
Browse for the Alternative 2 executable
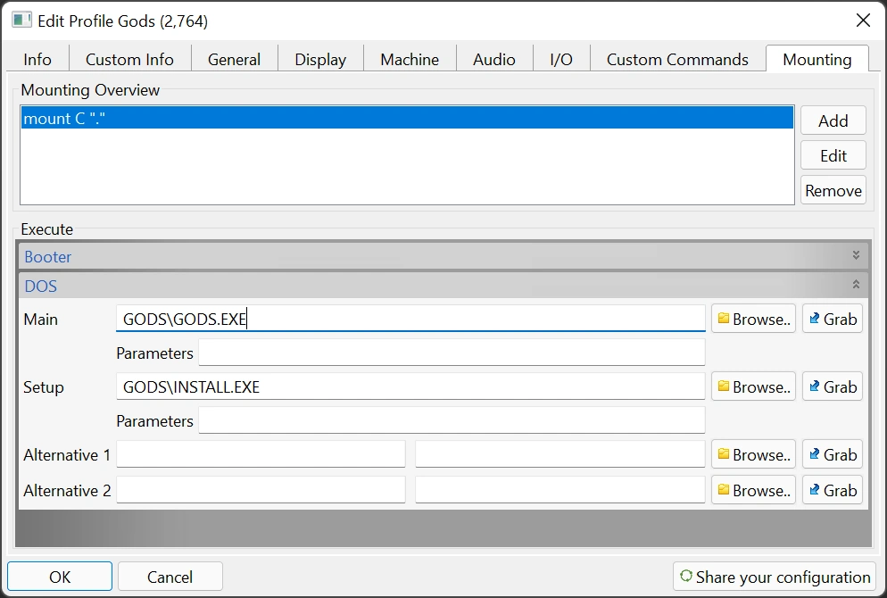753,491
